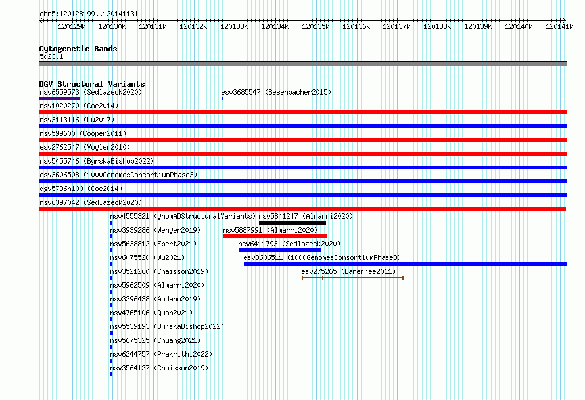Open nsv4765106 (Quan2021) label
Image resolution: width=585 pixels, height=400 pixels.
tap(151, 313)
